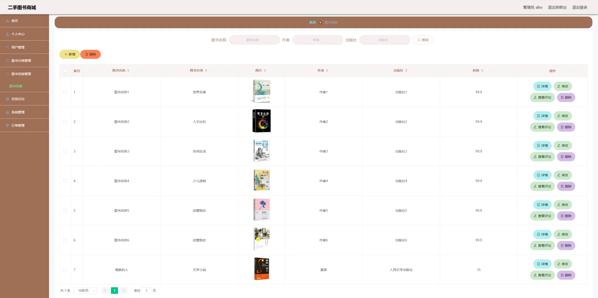Click the home icon in sidebar
The height and width of the screenshot is (298, 598).
coord(7,21)
